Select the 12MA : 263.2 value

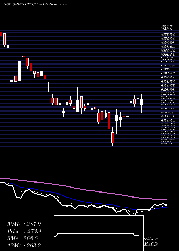[25, 246]
